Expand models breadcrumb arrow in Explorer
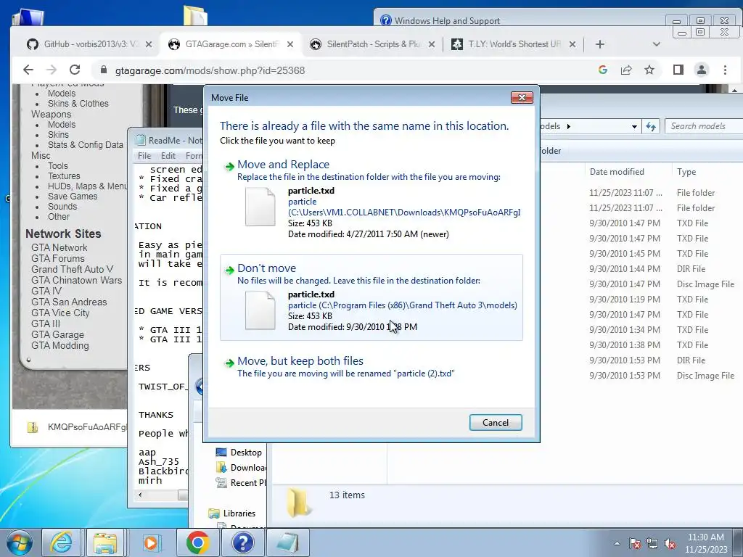Image resolution: width=743 pixels, height=557 pixels. 569,126
